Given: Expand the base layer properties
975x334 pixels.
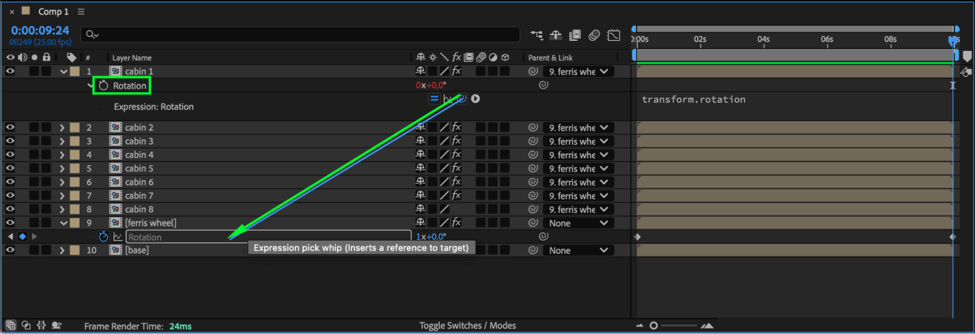Looking at the screenshot, I should (x=62, y=250).
